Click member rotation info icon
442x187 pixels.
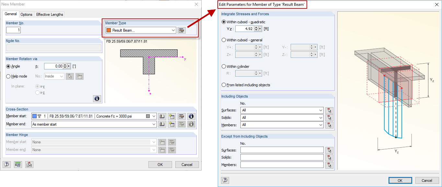coord(97,99)
